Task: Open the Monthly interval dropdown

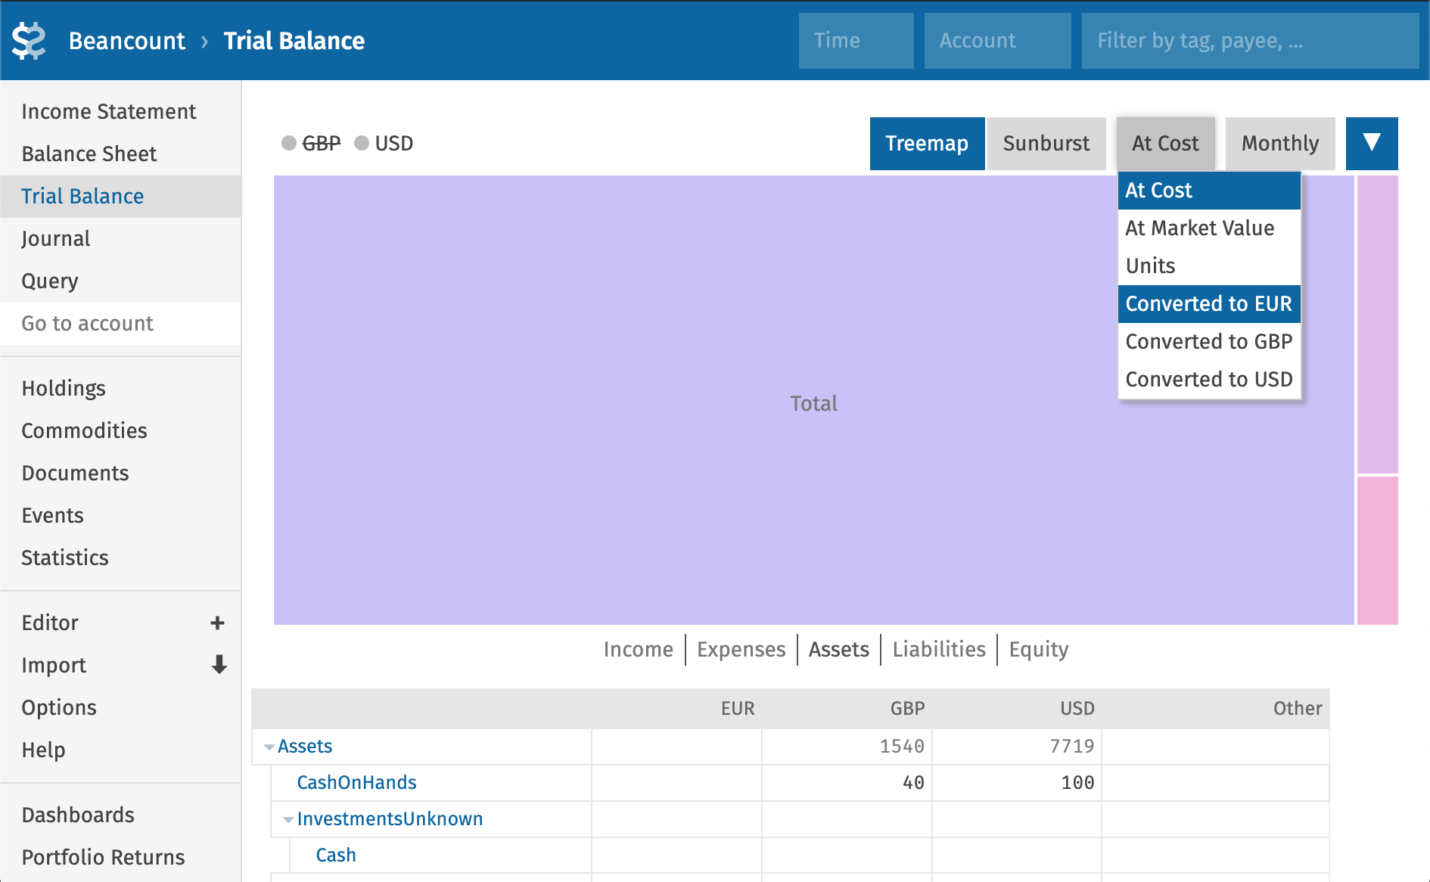Action: 1280,143
